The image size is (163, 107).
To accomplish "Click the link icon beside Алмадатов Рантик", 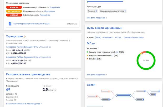I will pos(40,47).
